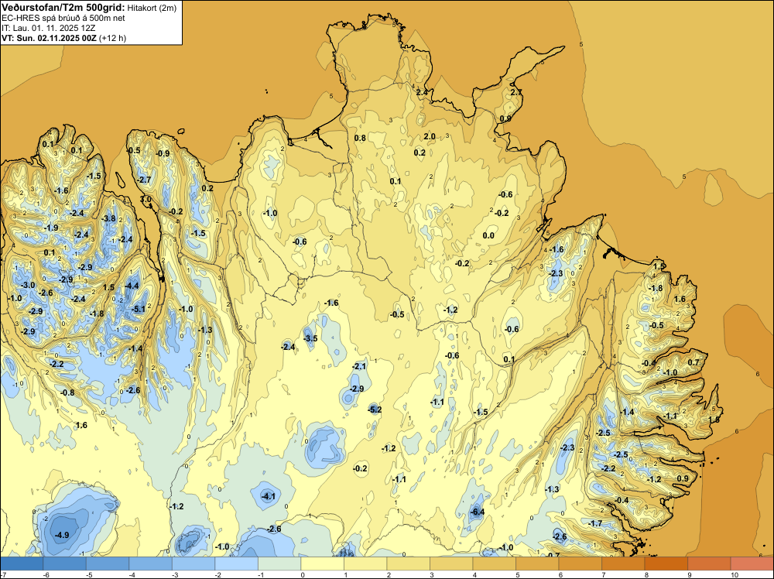Select legend color between -1 and 0
Viewport: 774px width, 579px height.
click(279, 564)
